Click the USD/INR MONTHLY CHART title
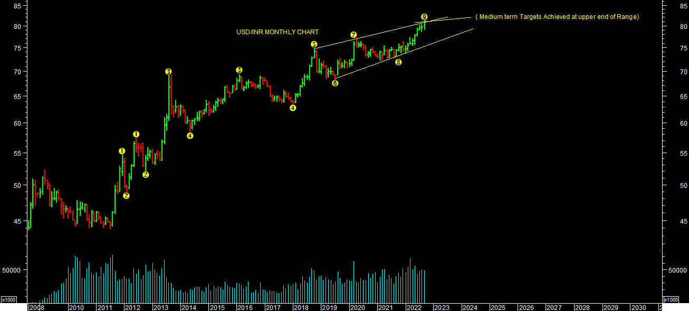 (x=277, y=32)
